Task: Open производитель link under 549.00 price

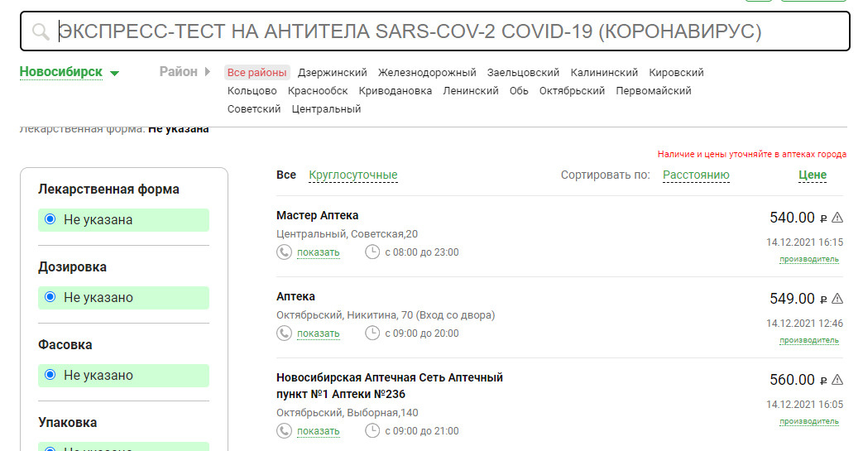Action: [x=809, y=340]
